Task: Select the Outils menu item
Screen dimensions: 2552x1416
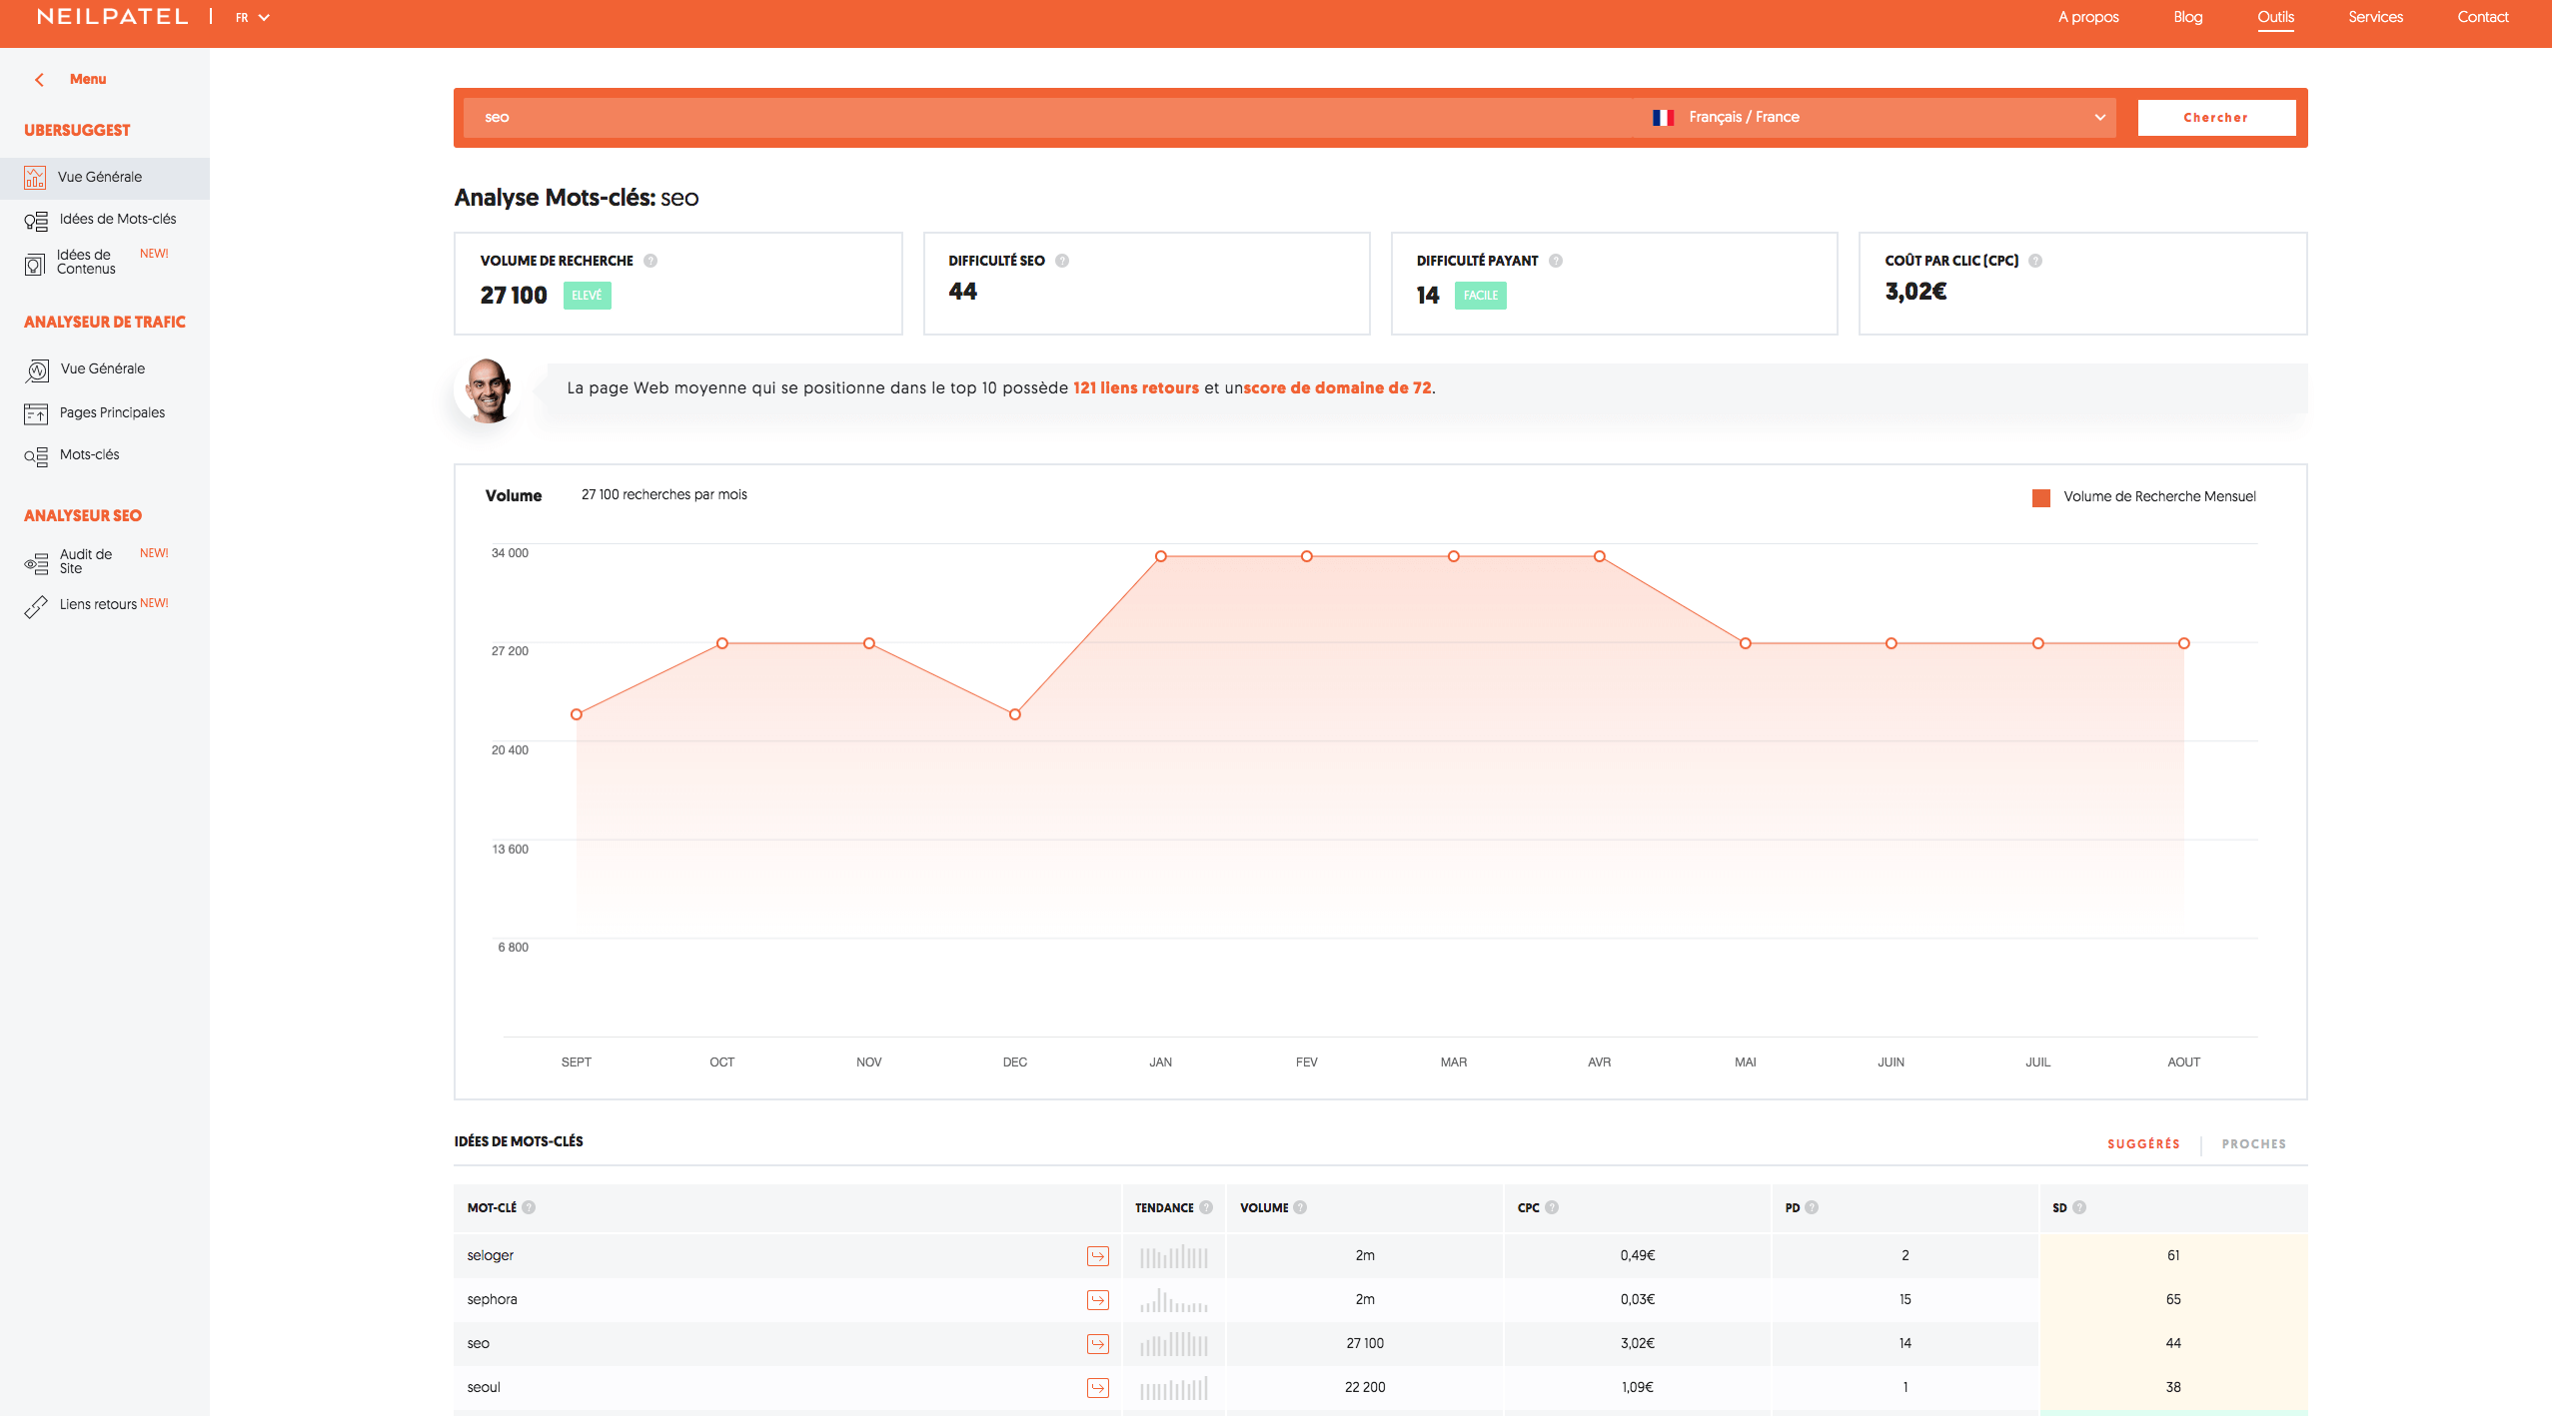Action: pyautogui.click(x=2275, y=17)
